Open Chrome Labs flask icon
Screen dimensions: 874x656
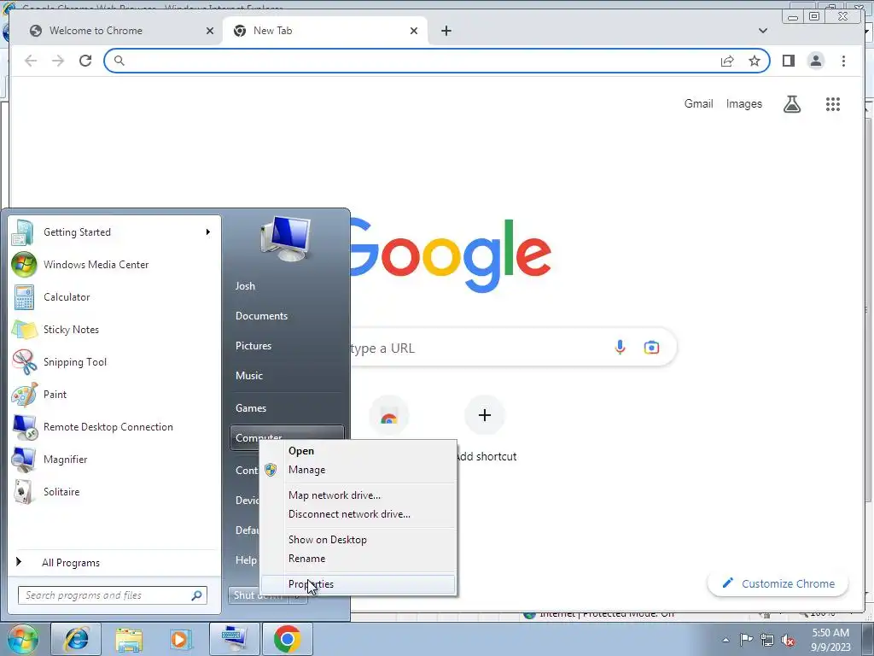(791, 103)
